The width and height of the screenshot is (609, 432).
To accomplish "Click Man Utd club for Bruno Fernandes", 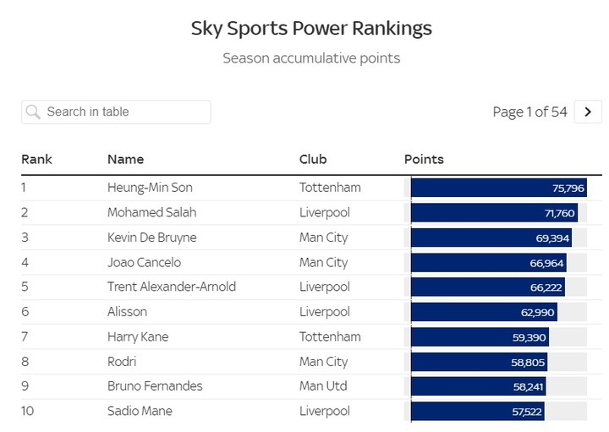I will coord(323,386).
